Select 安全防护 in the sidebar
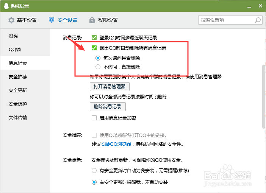This screenshot has width=266, height=193. [x=25, y=104]
